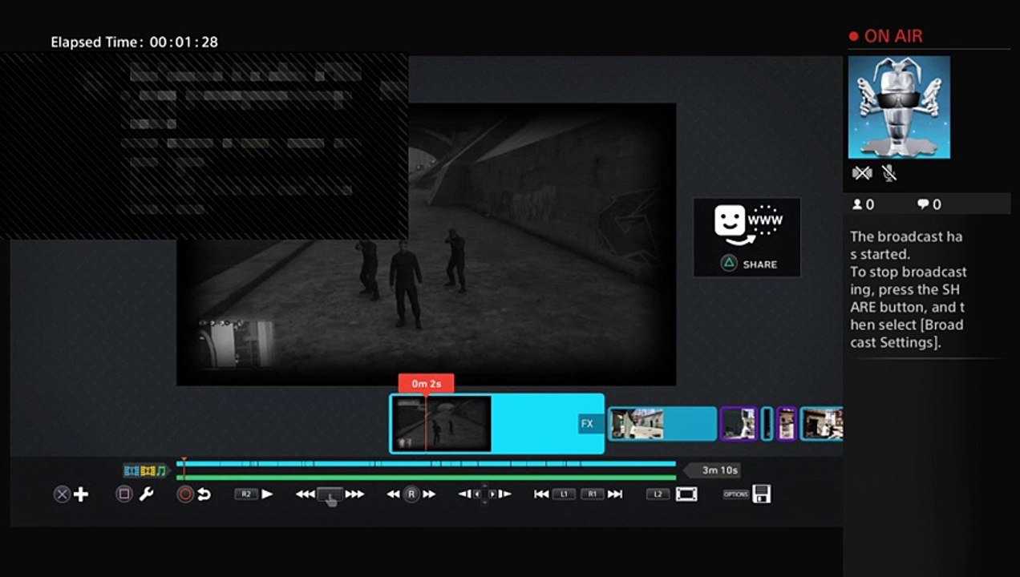Screen dimensions: 1020x577
Task: Click the add clip plus icon
Action: [x=81, y=494]
